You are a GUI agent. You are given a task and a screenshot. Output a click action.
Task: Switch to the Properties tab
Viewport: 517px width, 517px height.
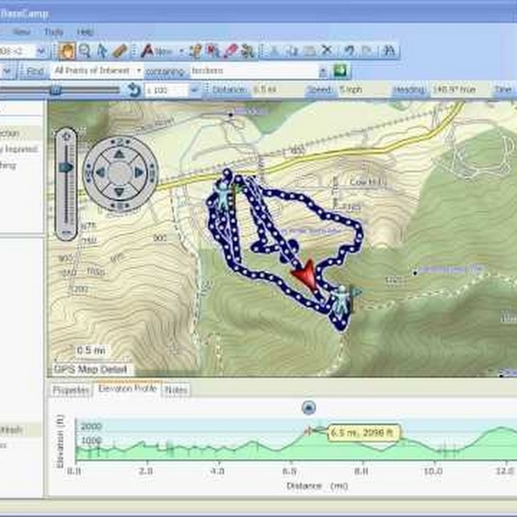tap(71, 390)
